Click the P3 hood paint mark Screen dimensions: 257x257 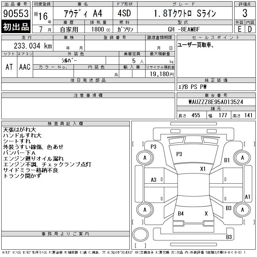(179, 154)
